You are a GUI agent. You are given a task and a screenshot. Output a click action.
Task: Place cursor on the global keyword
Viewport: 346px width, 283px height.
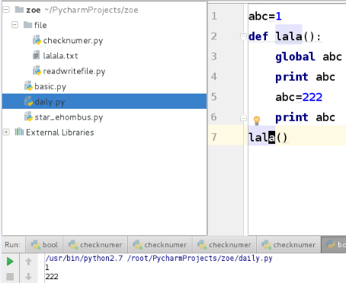[x=296, y=56]
